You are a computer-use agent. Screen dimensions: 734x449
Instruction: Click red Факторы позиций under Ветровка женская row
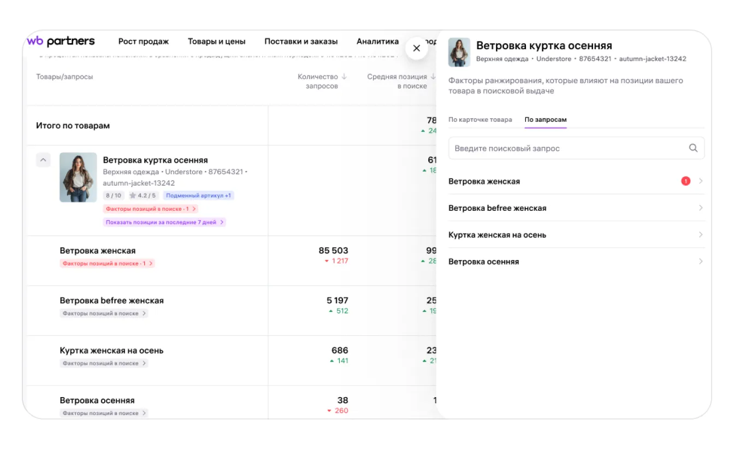(x=107, y=263)
